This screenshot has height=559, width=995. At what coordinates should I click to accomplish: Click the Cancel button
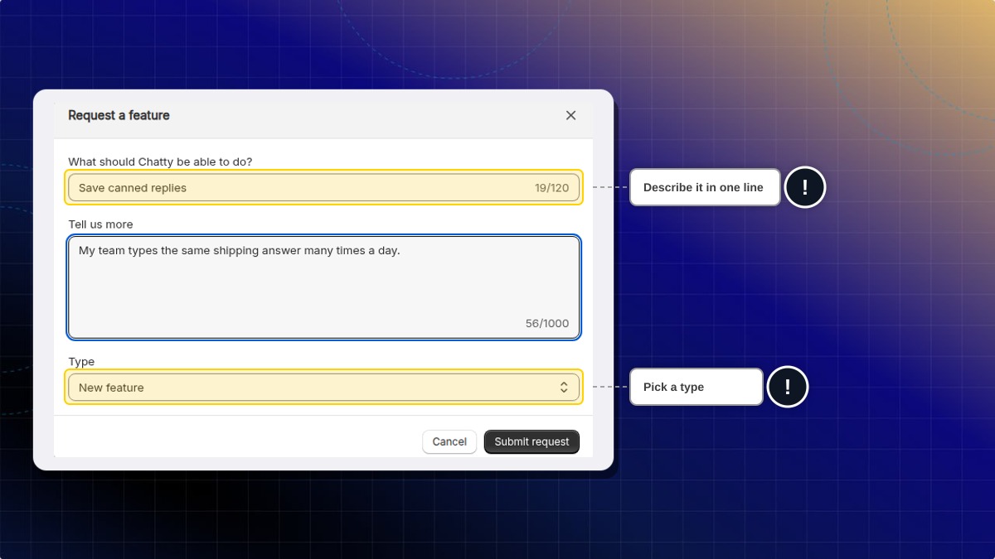[449, 441]
